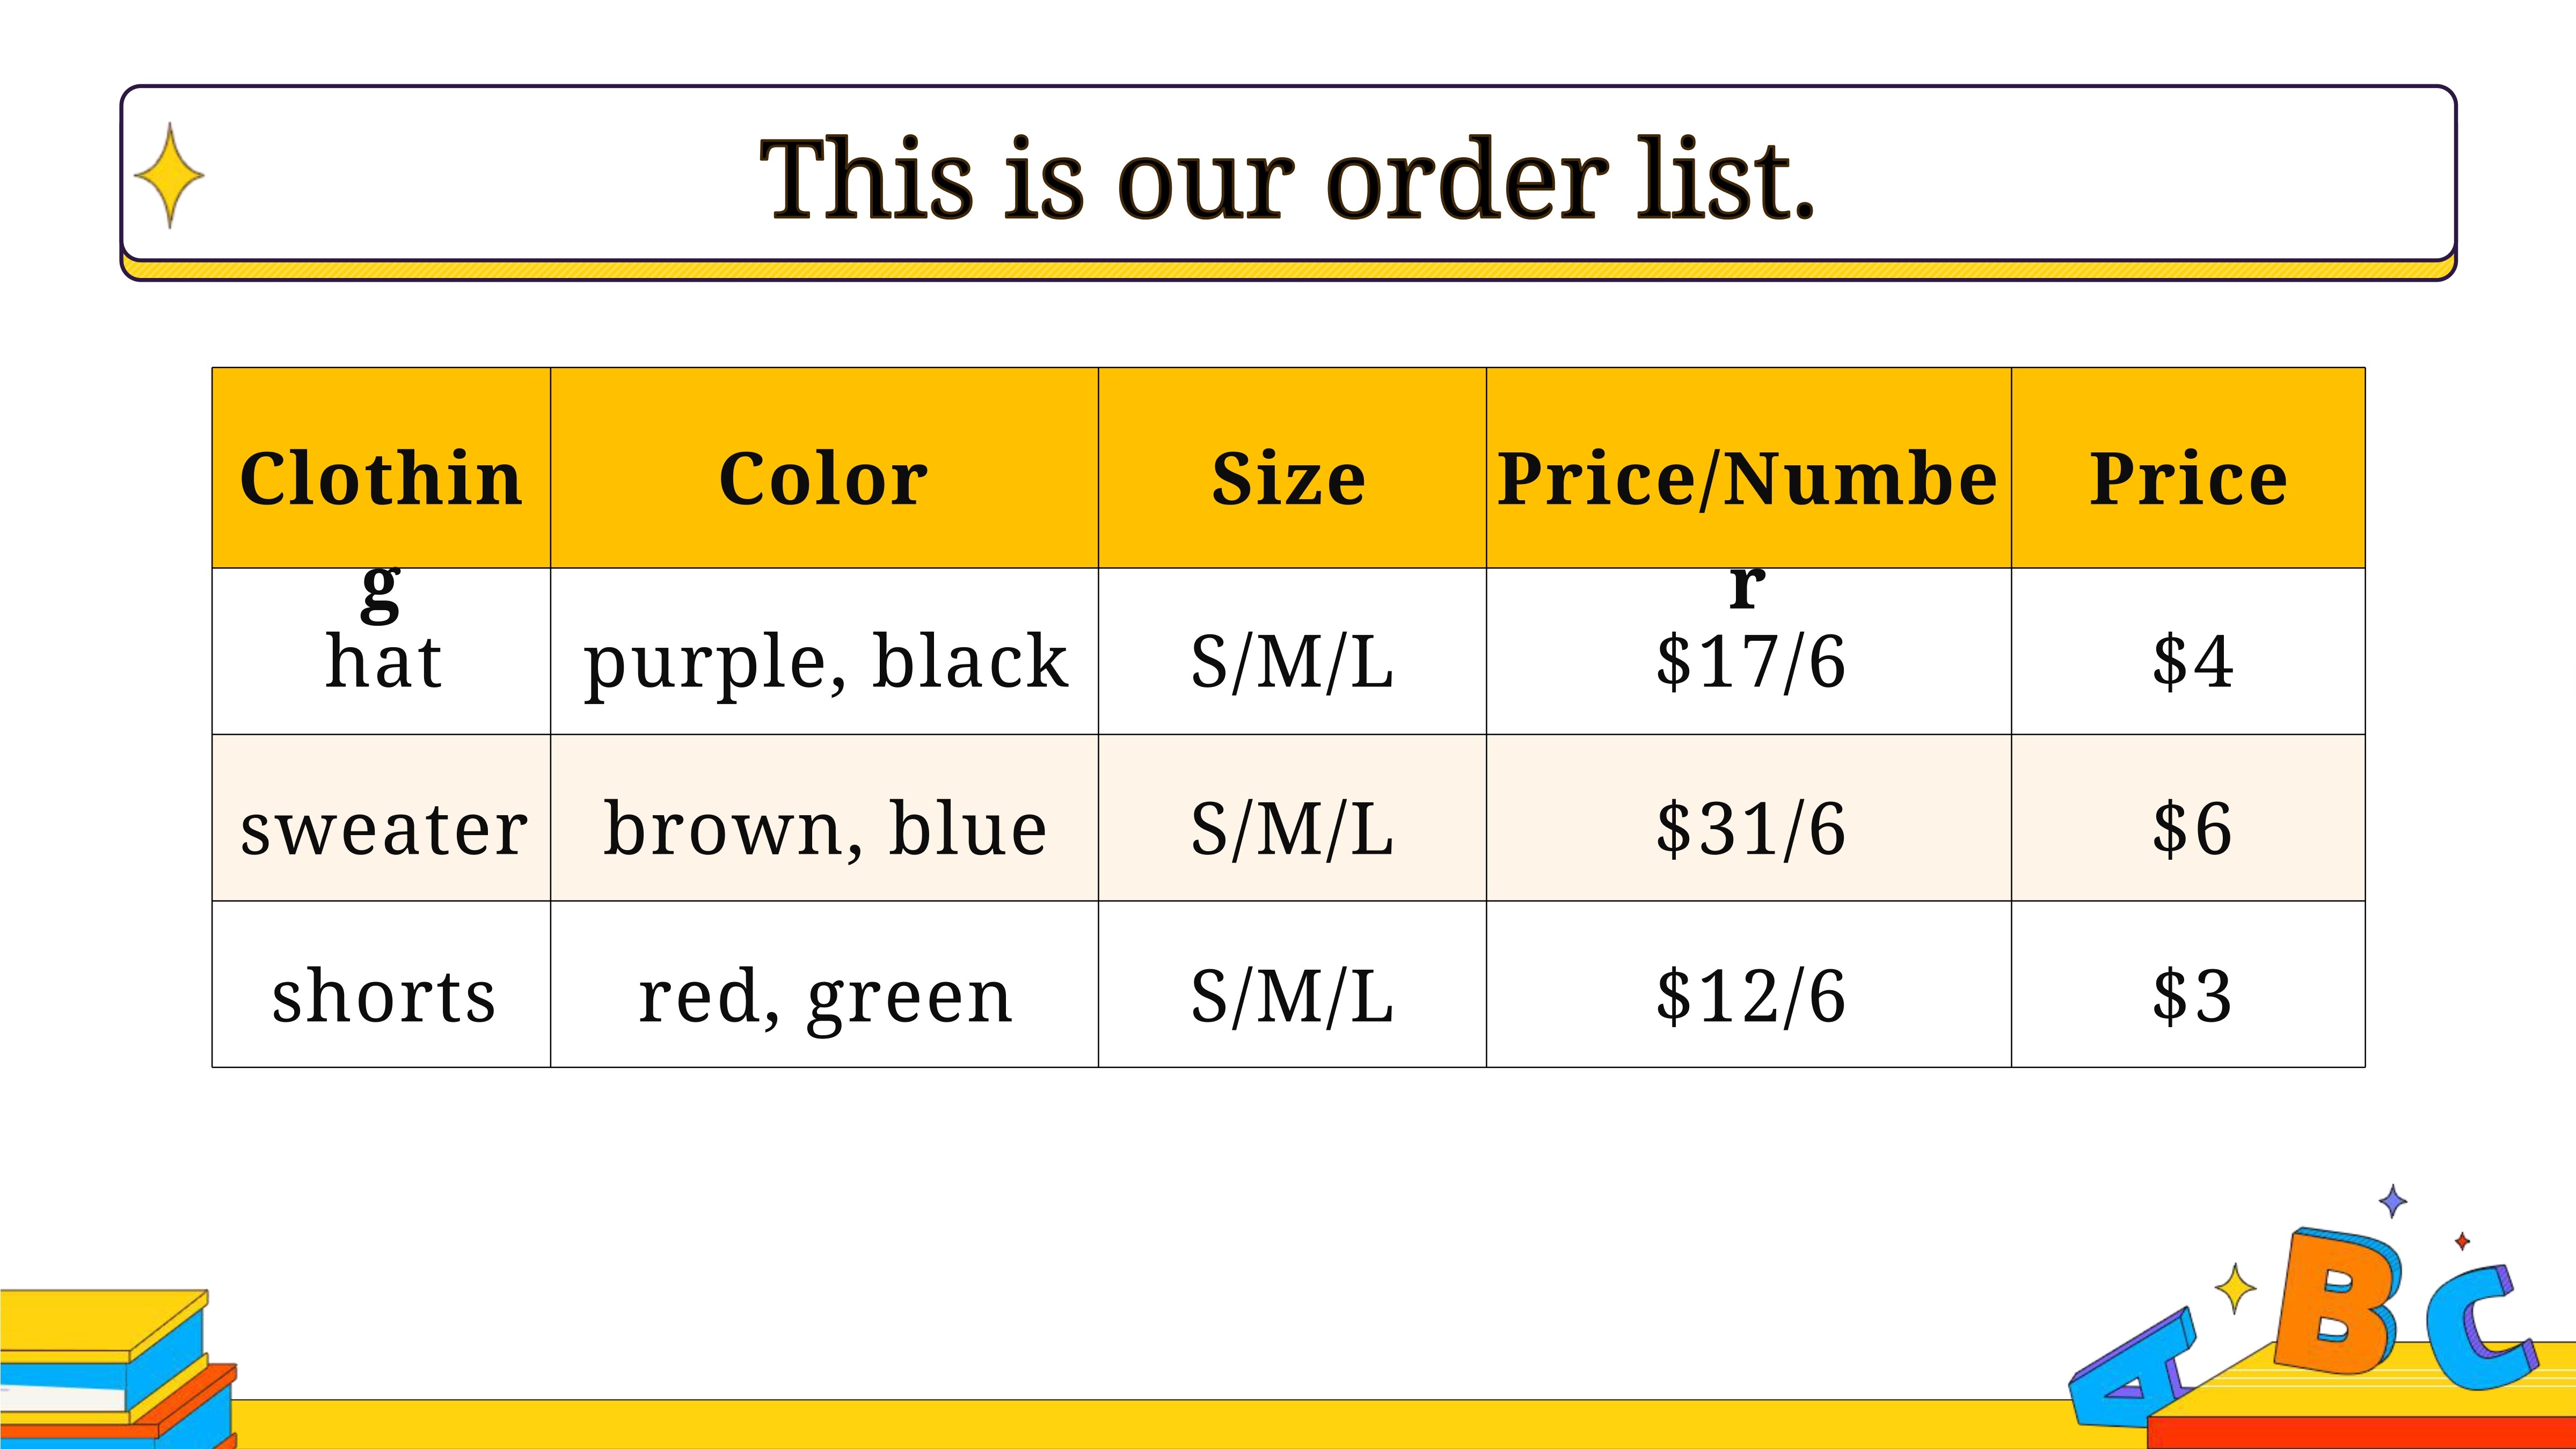Select the 'red, green' cell
Viewport: 2576px width, 1449px height.
coord(824,984)
